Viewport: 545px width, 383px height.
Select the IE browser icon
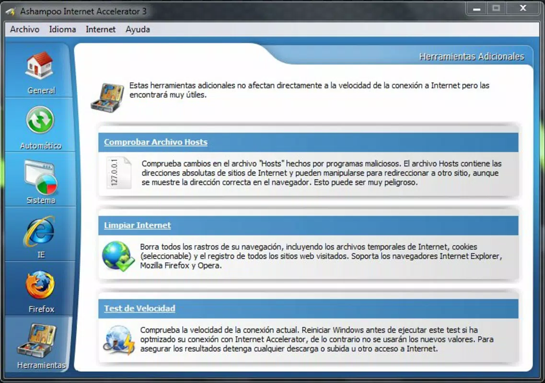(40, 231)
